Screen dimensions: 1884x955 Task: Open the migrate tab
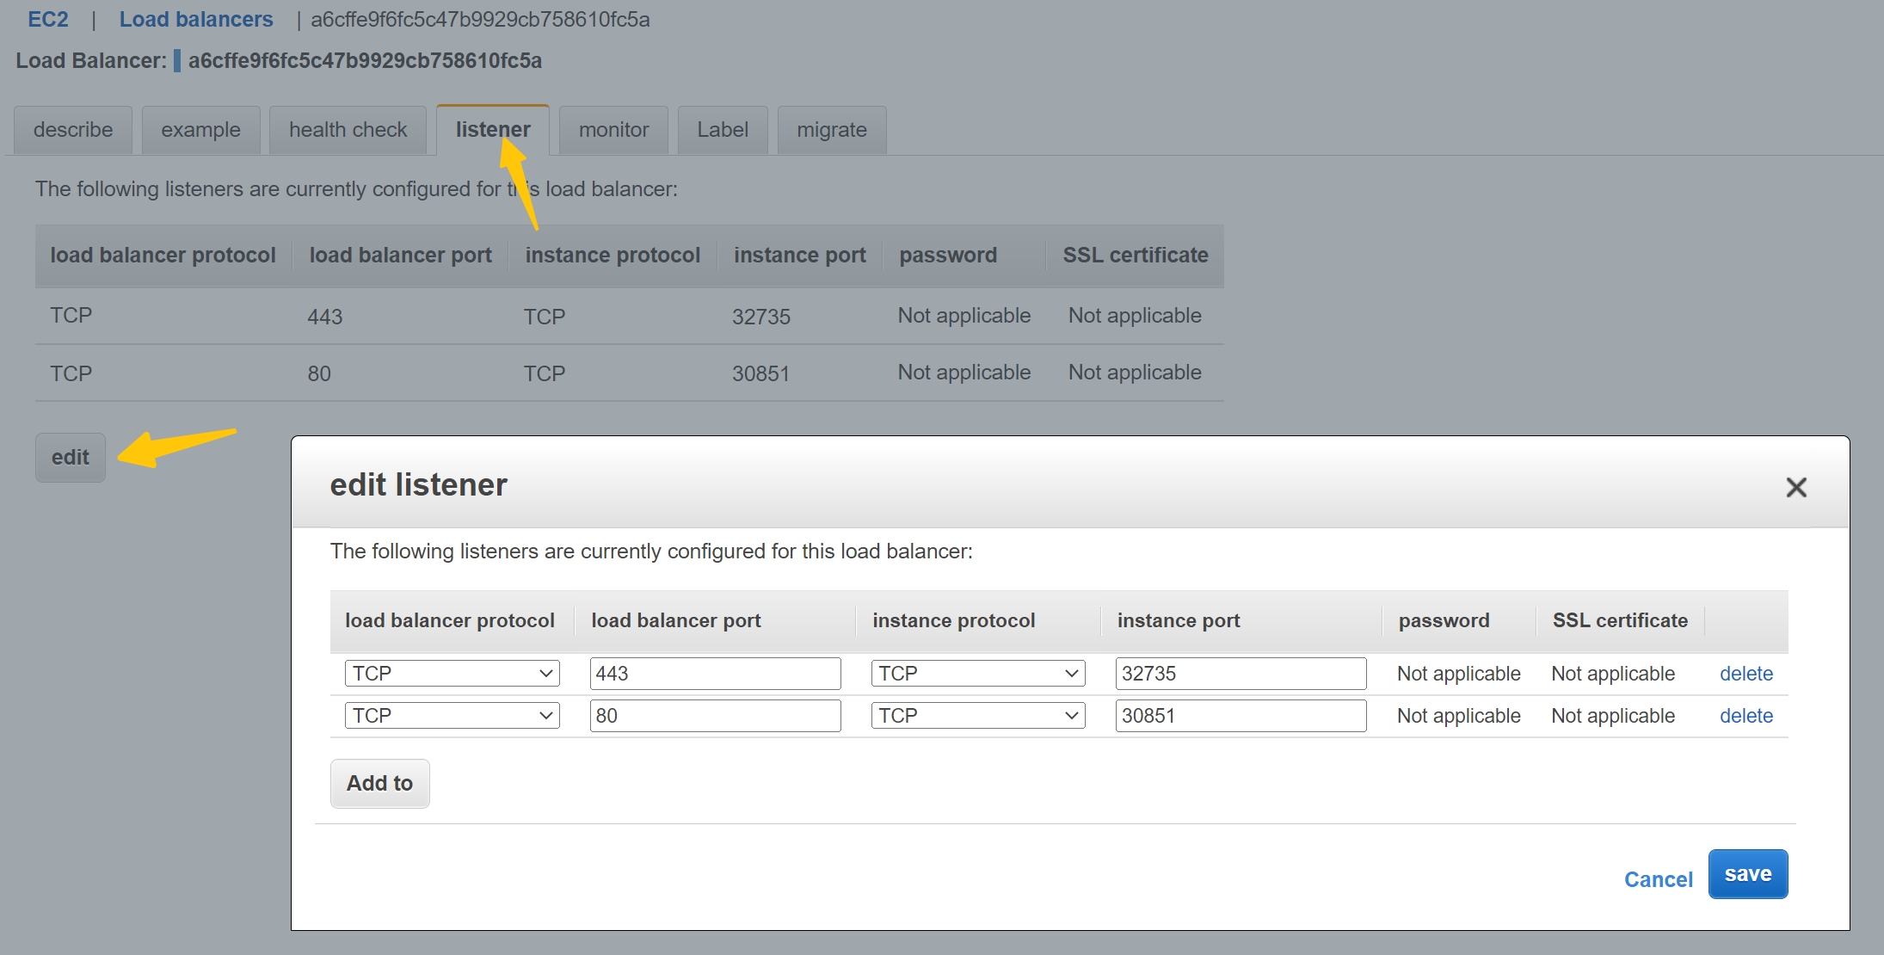tap(831, 130)
